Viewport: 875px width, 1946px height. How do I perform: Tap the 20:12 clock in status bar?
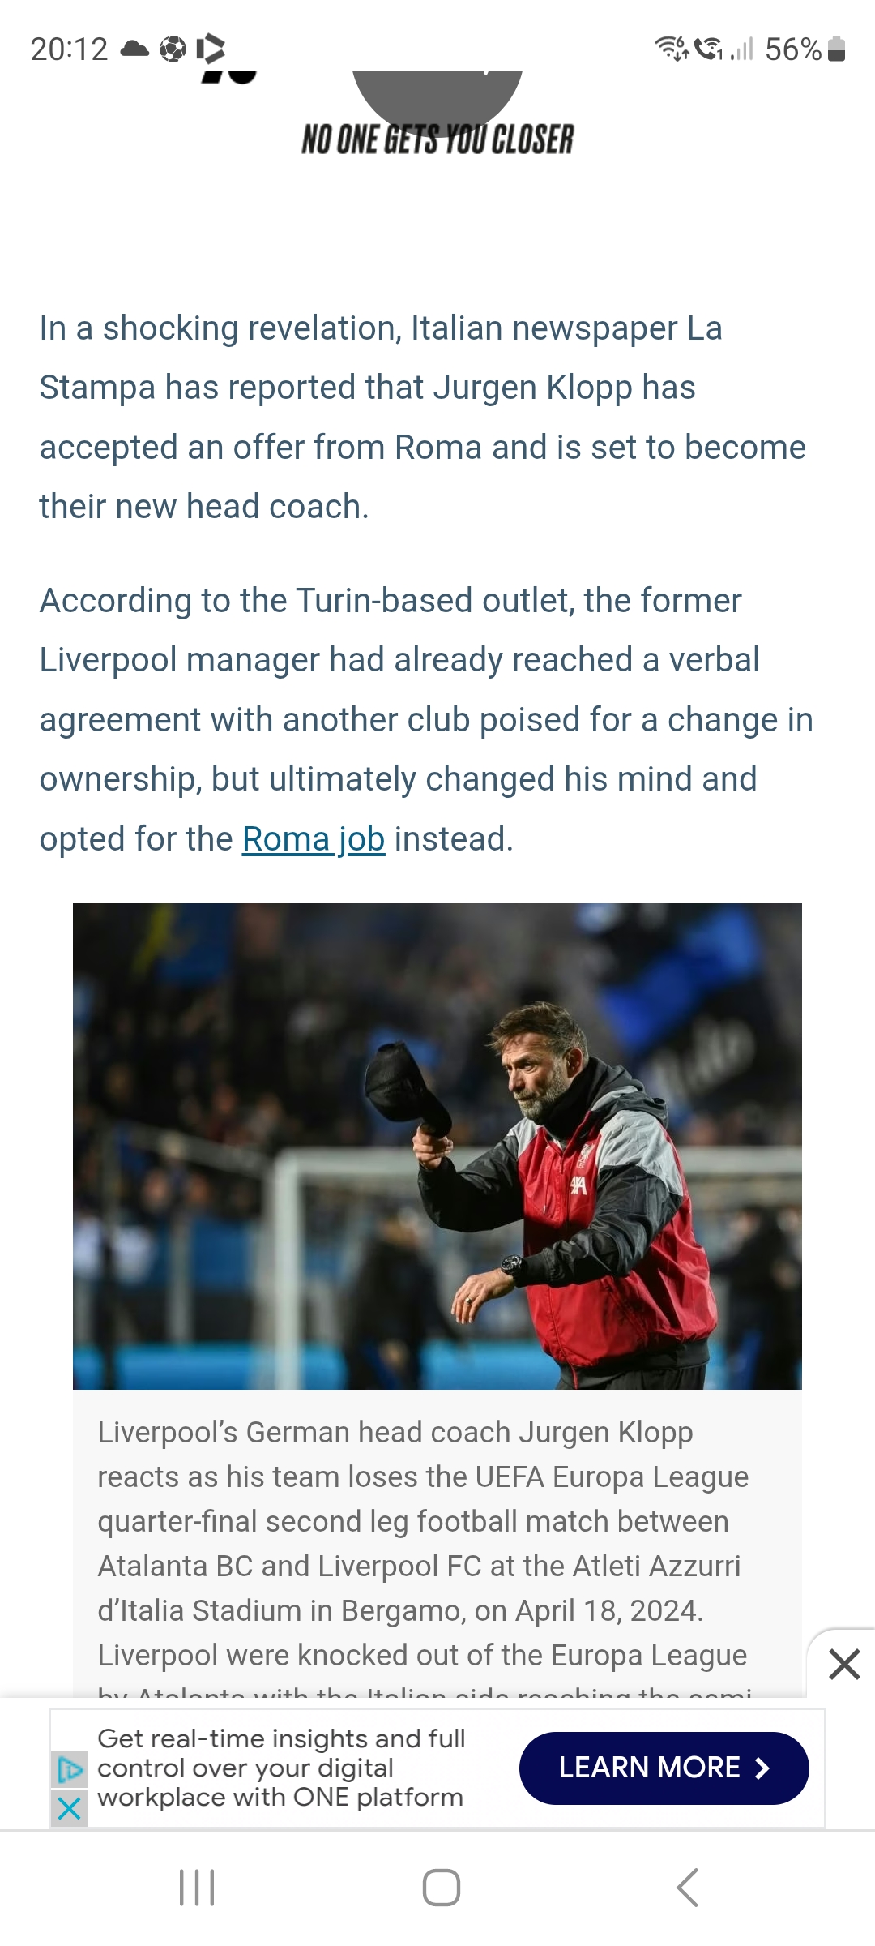point(69,49)
